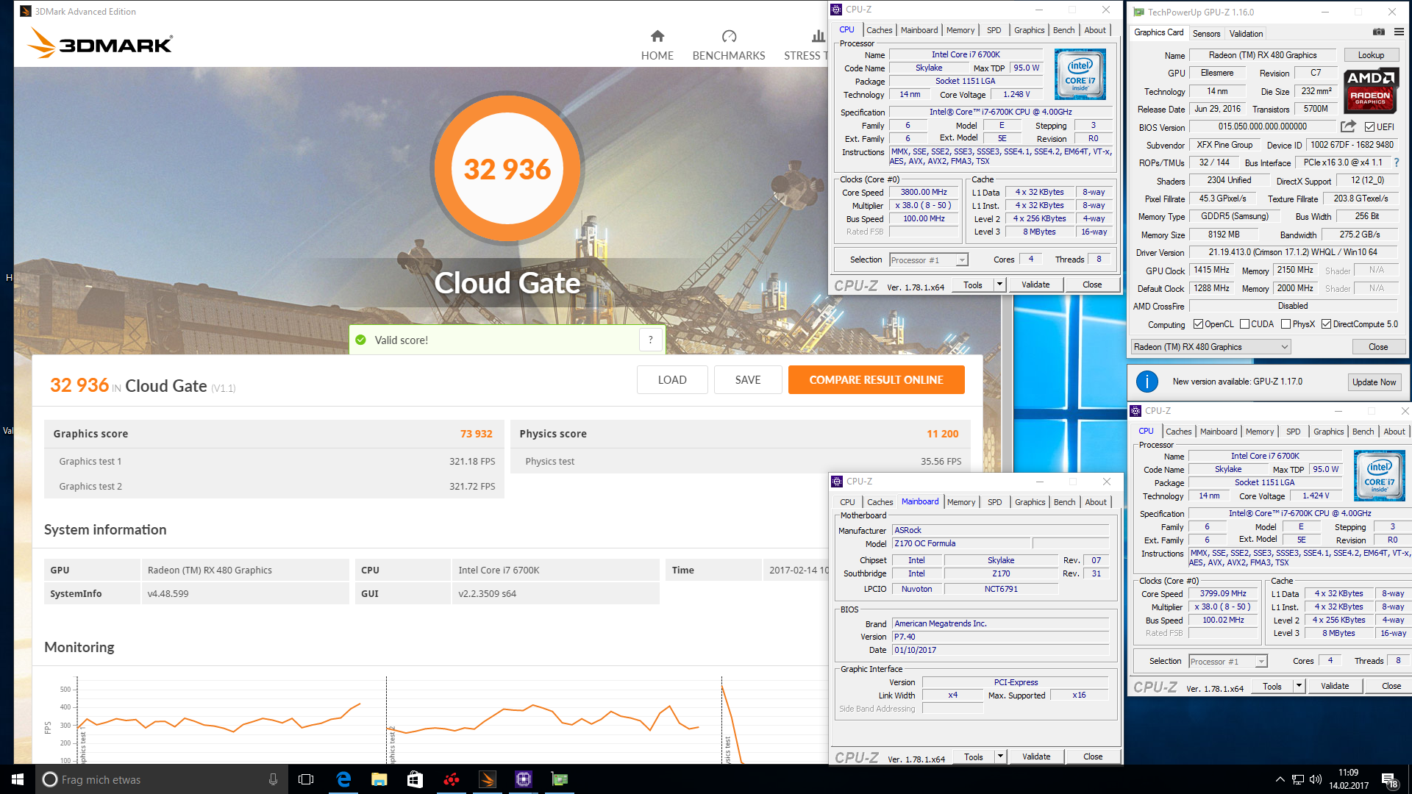Screen dimensions: 1412x794
Task: Open the HOME icon in 3DMark
Action: (x=657, y=36)
